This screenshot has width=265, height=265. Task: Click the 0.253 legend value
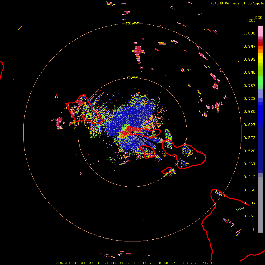[249, 216]
